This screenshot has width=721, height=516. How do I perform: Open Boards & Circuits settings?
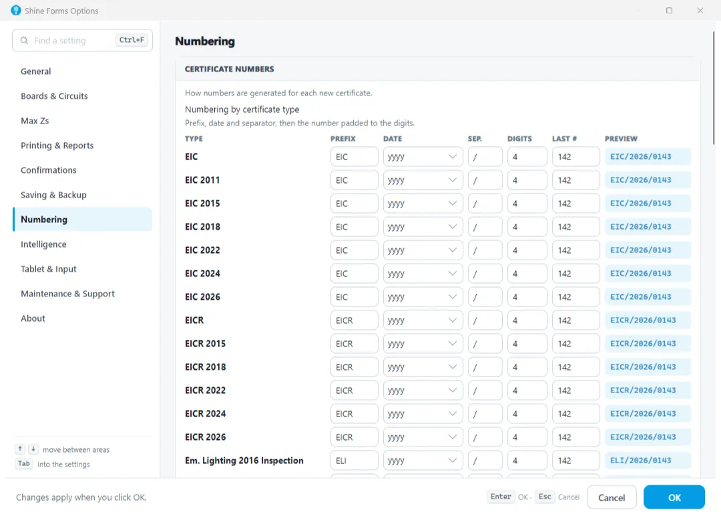coord(82,96)
